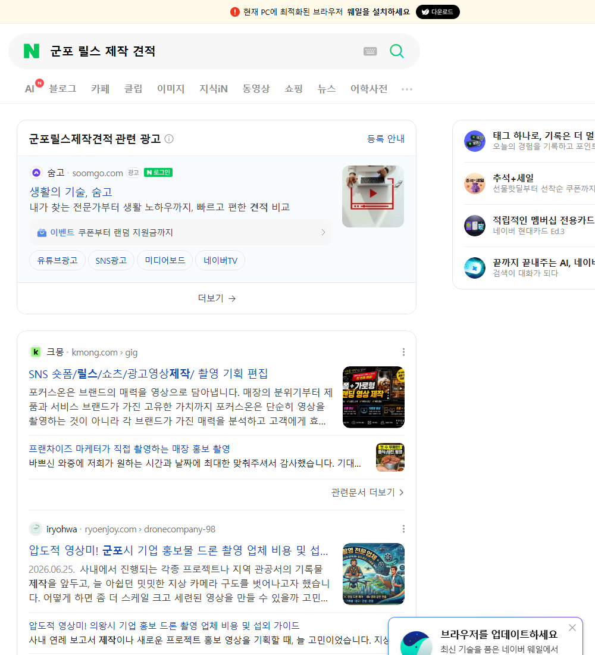
Task: Click the 끝까지 끝내주는 AI promo icon
Action: tap(475, 268)
